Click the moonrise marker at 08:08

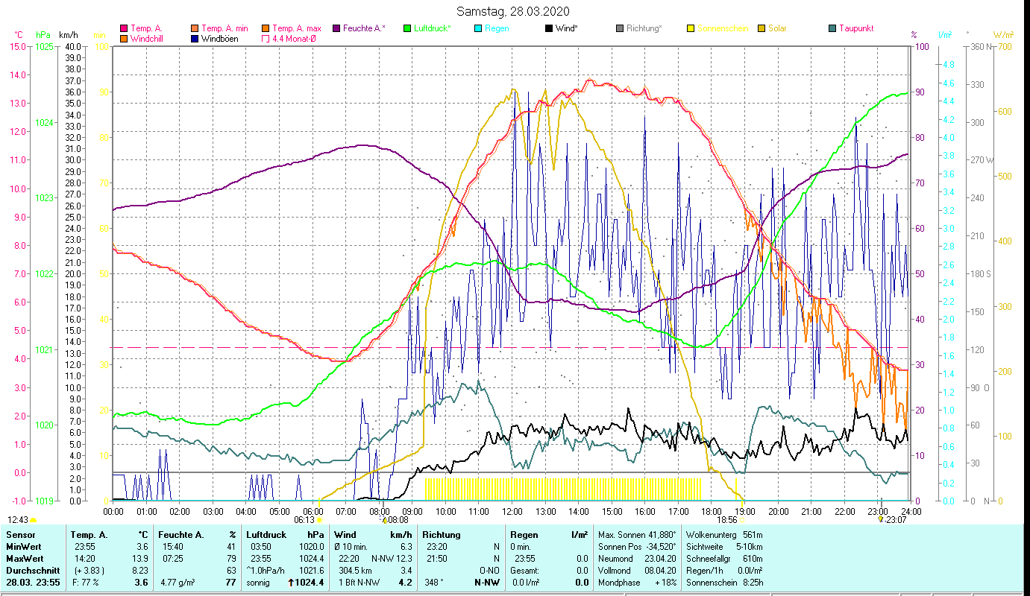tap(385, 520)
